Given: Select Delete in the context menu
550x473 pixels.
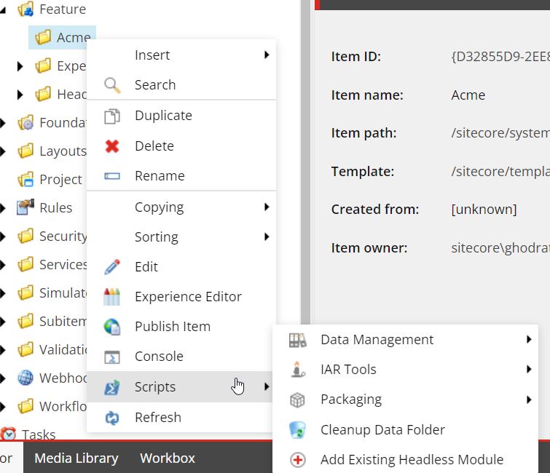Looking at the screenshot, I should point(181,146).
